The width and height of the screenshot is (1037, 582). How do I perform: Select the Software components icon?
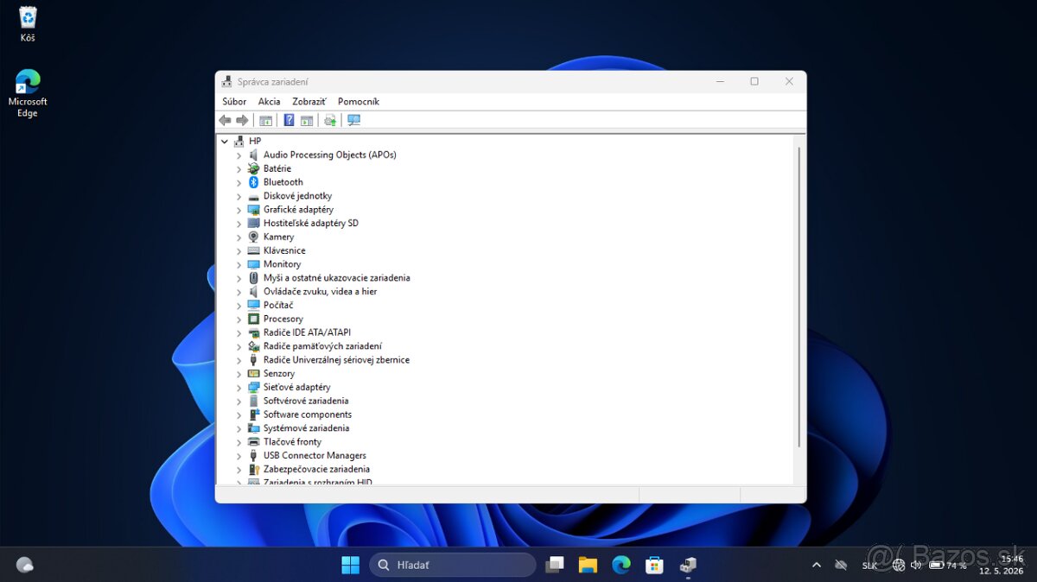[x=253, y=414]
